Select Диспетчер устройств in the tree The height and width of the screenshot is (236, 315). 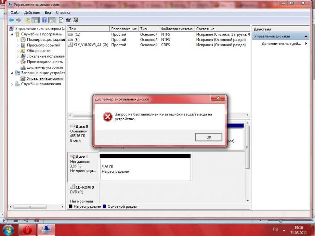pyautogui.click(x=45, y=67)
